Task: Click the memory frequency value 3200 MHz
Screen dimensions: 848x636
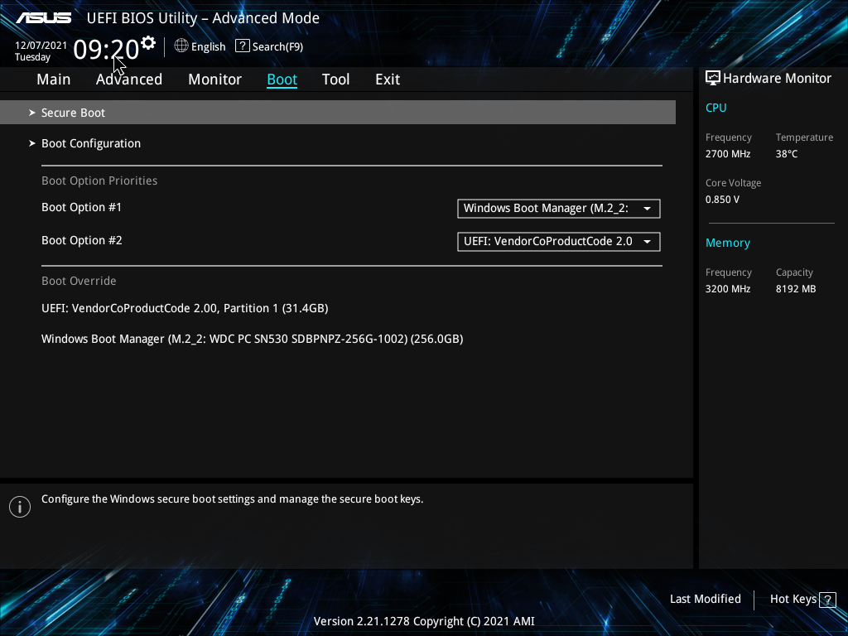Action: point(728,289)
